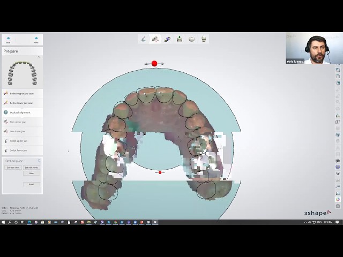This screenshot has height=257, width=343.
Task: Click the downward chevron icon in right toolbar
Action: (338, 173)
